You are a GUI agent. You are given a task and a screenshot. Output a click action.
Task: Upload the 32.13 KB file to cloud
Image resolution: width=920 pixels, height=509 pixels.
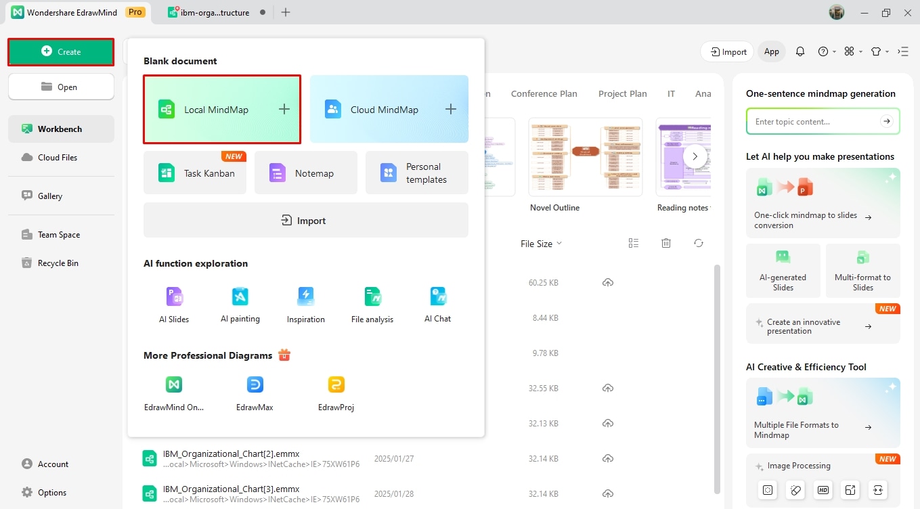(608, 423)
